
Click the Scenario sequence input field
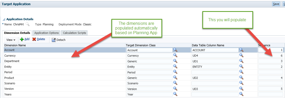pyautogui.click(x=270, y=83)
